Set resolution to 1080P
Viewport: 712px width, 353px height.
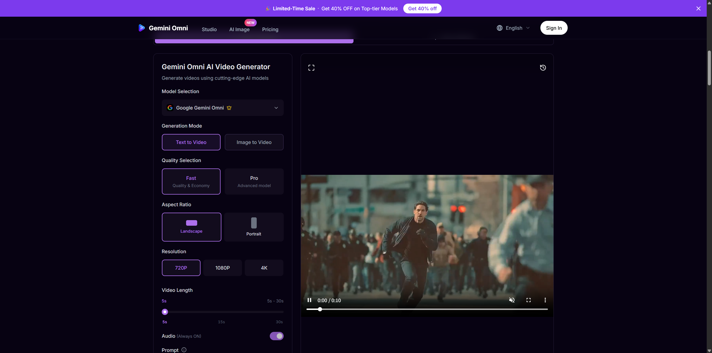222,268
